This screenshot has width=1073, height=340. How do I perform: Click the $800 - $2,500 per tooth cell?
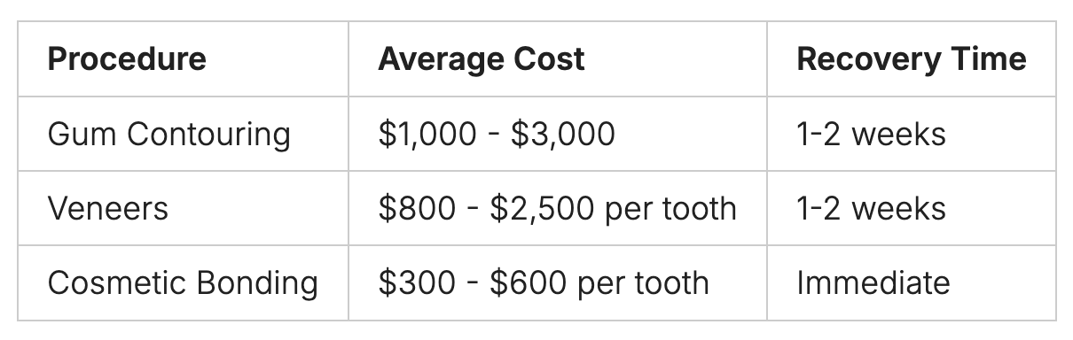(x=558, y=208)
